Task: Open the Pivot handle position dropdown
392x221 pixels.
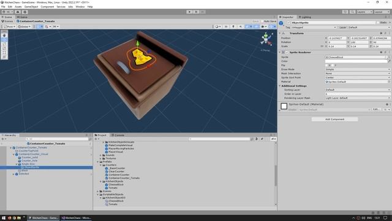Action: (9, 26)
